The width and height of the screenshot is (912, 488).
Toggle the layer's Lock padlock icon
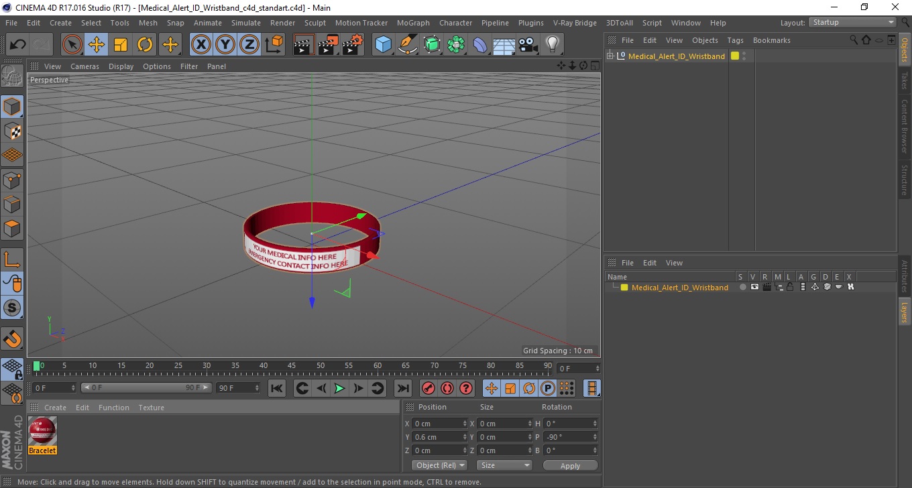tap(791, 287)
